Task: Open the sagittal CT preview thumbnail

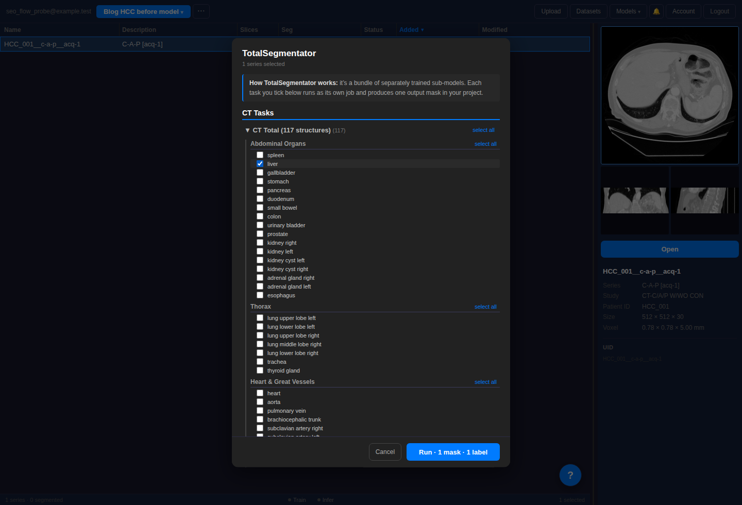Action: [704, 200]
